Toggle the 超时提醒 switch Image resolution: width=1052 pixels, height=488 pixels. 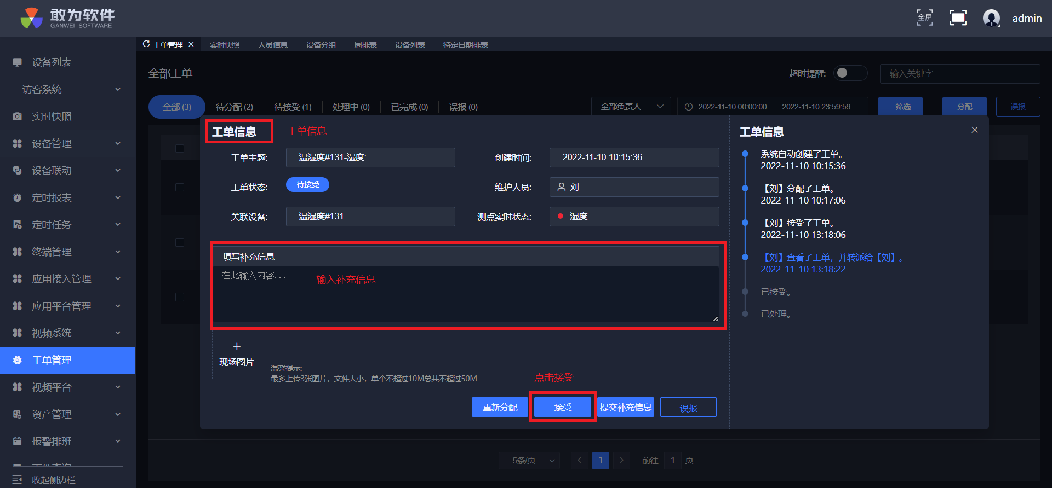(x=850, y=73)
